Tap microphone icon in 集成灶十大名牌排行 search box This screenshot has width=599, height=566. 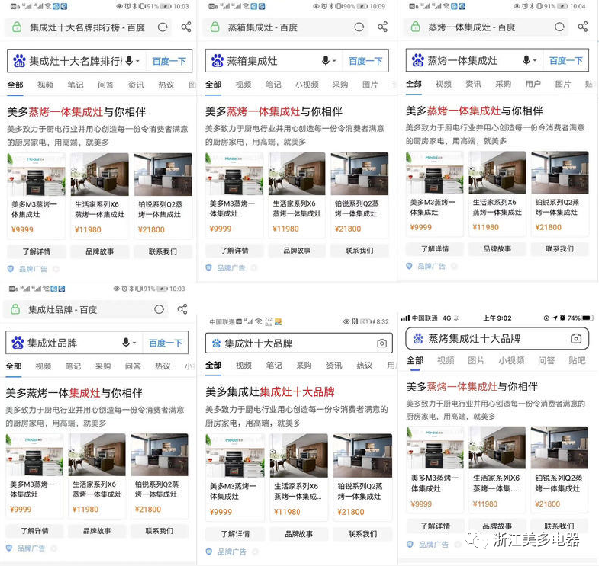(129, 60)
